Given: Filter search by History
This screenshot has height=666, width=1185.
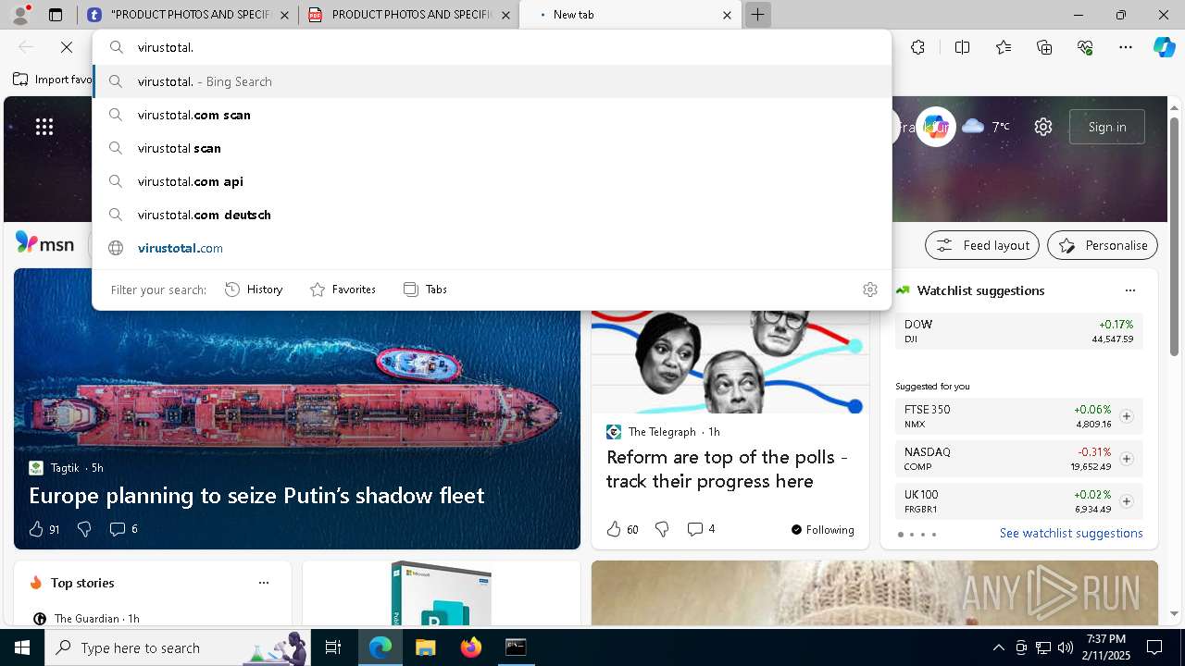Looking at the screenshot, I should (254, 290).
